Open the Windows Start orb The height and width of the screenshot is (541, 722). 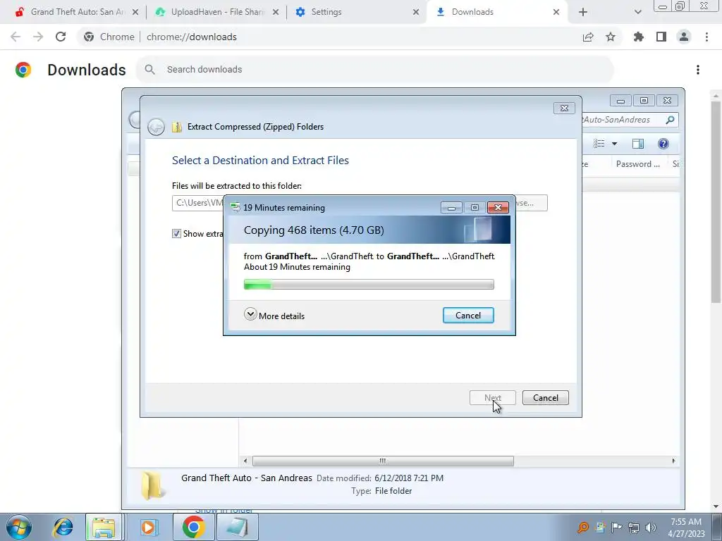pyautogui.click(x=19, y=527)
